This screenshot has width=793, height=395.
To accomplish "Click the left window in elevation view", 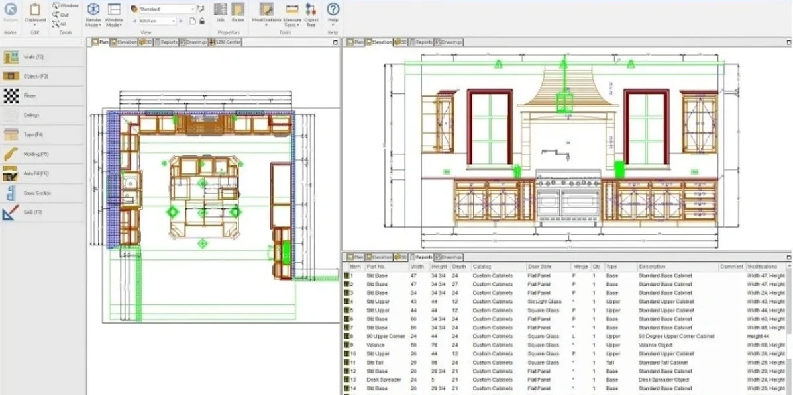I will [490, 128].
